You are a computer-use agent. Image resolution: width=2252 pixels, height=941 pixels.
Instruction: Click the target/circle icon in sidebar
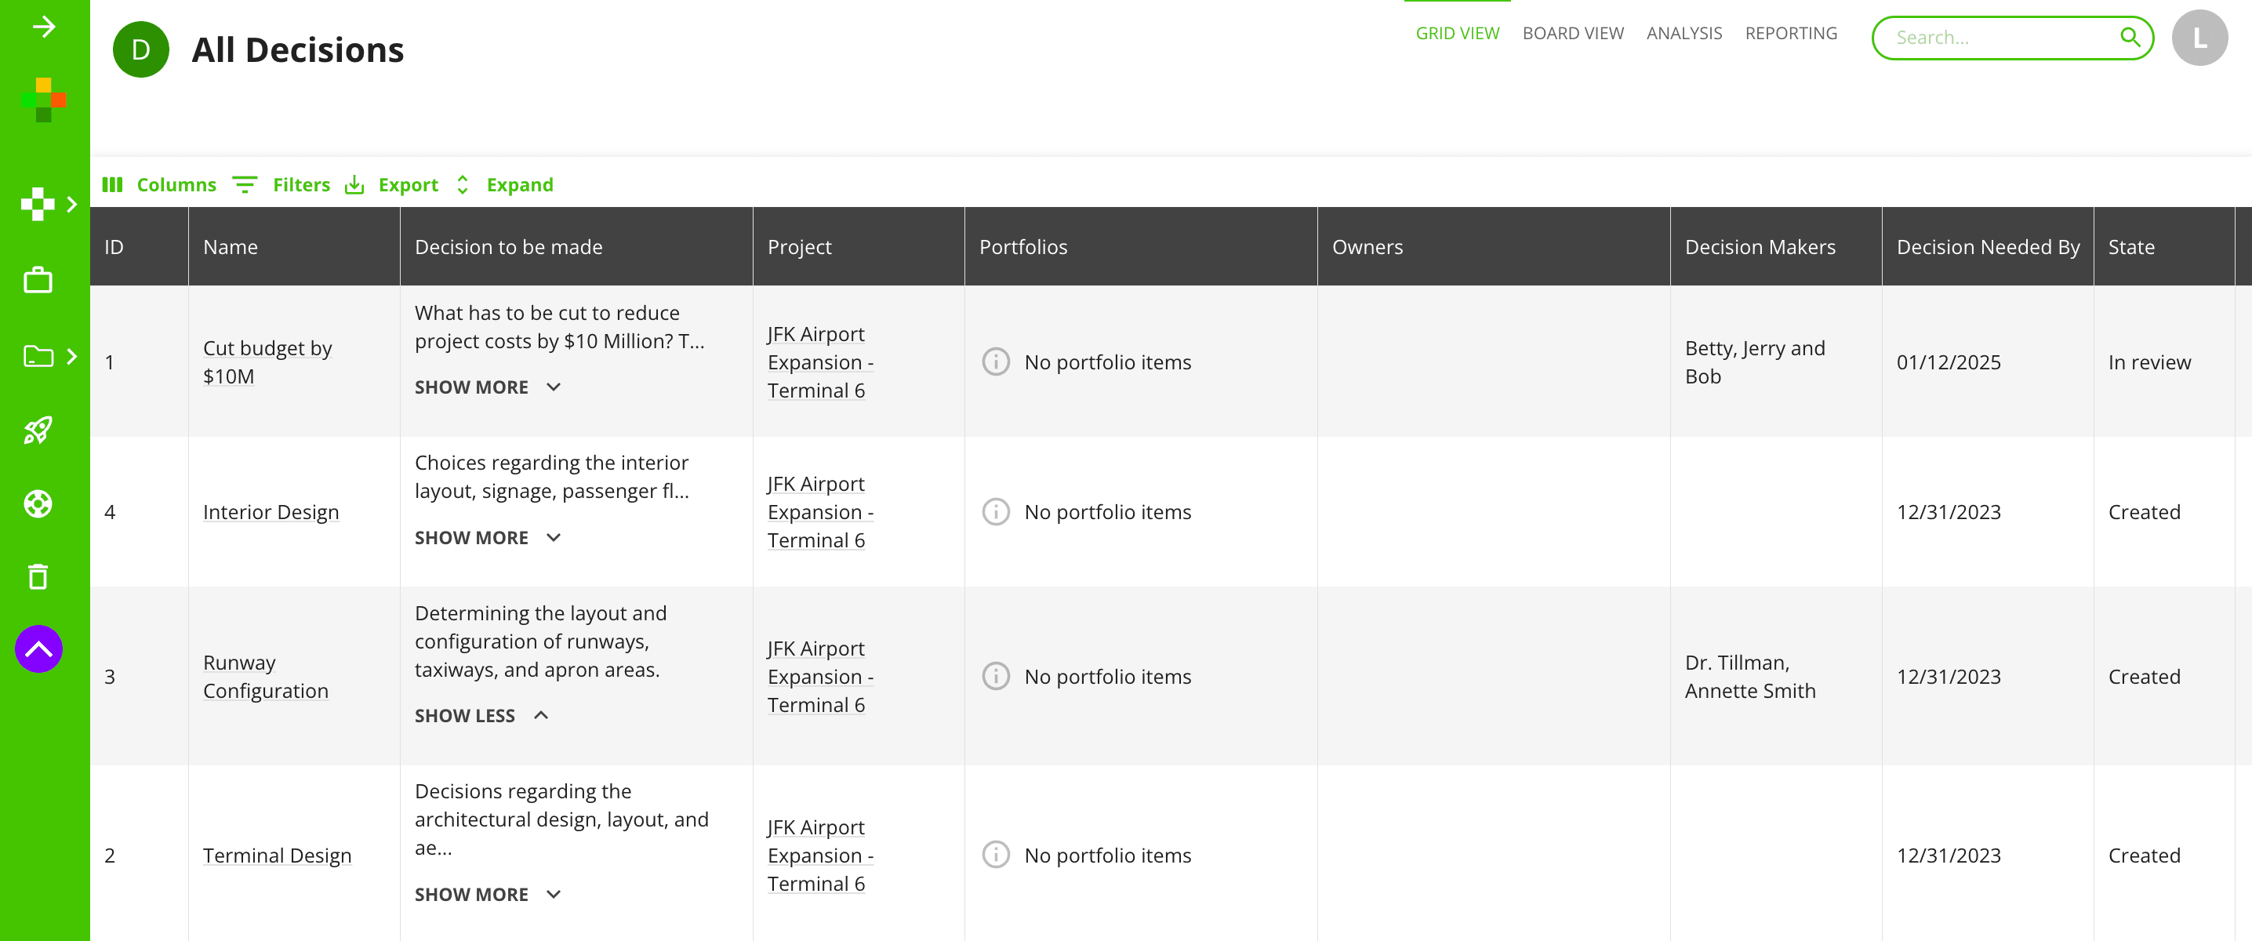coord(38,503)
